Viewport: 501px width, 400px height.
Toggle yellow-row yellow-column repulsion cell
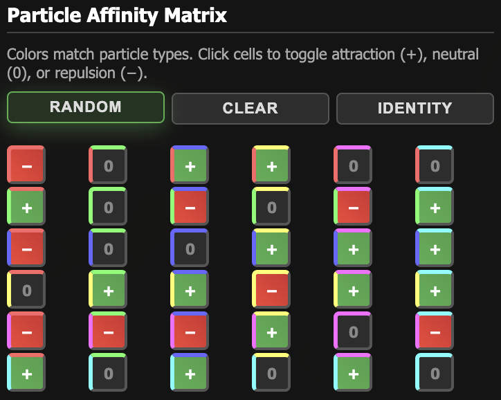[x=271, y=290]
